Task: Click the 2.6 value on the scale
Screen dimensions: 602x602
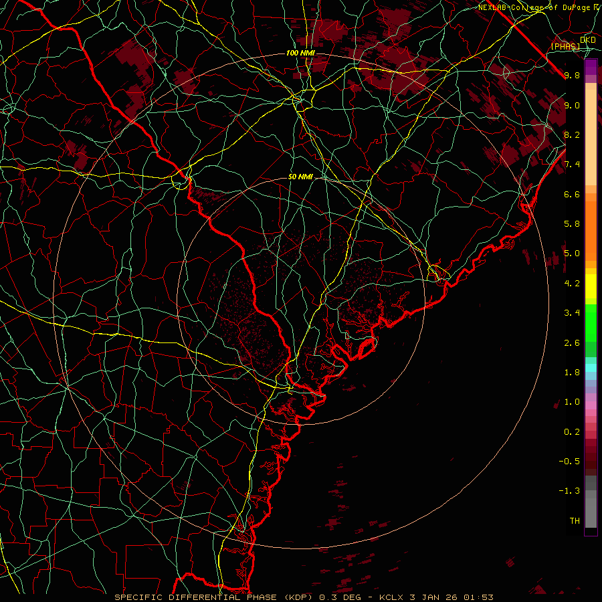Action: (572, 343)
